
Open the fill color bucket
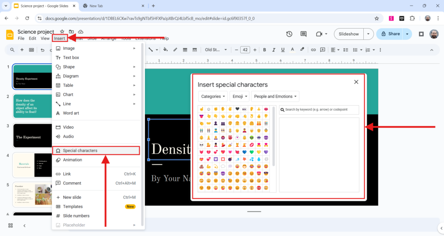coord(165,50)
